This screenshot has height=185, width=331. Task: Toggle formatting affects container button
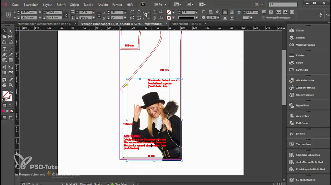[x=4, y=105]
